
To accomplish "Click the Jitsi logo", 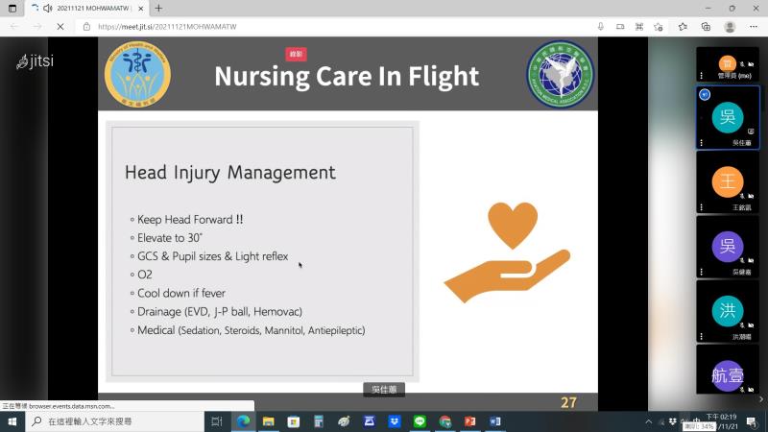I will pyautogui.click(x=35, y=61).
